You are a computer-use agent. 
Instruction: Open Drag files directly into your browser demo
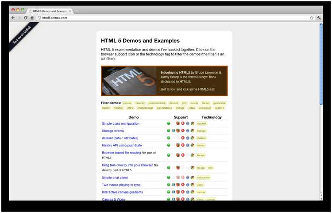point(127,165)
